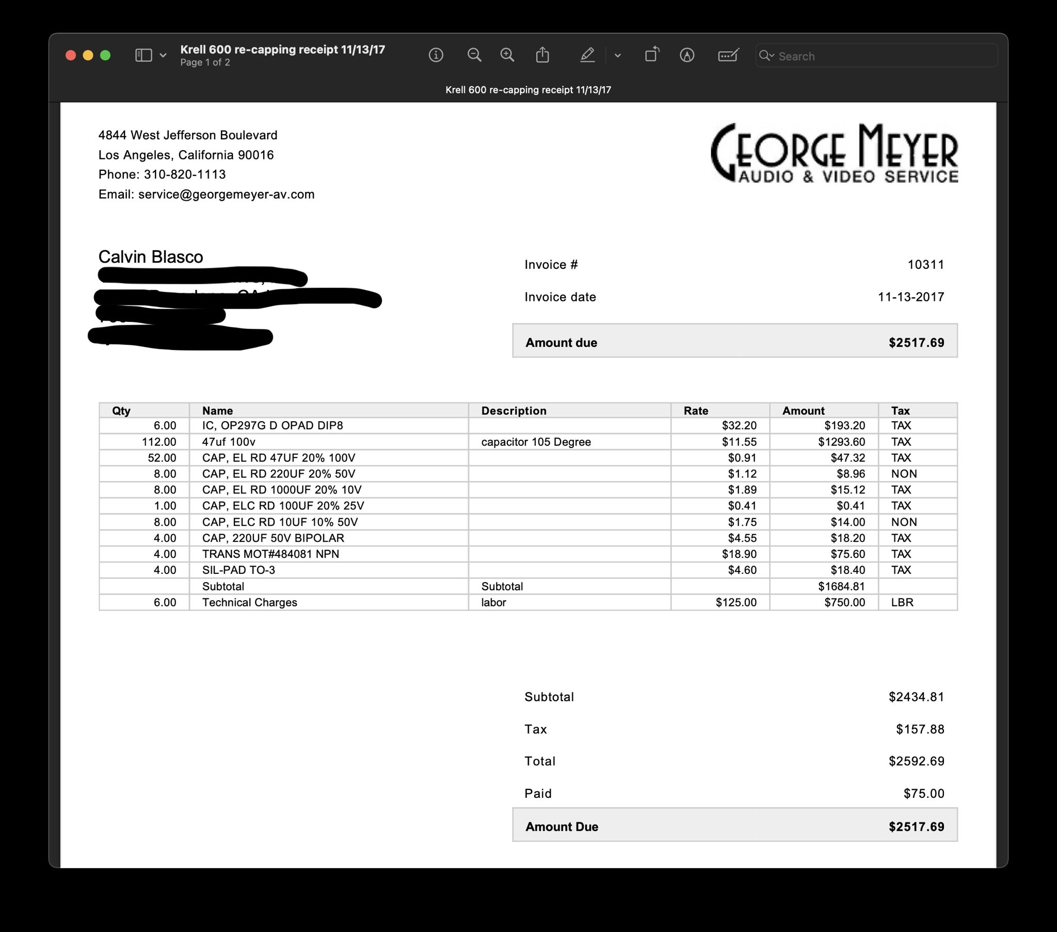Select the '47uf 100v' item name
Screen dimensions: 1057x932
[229, 442]
